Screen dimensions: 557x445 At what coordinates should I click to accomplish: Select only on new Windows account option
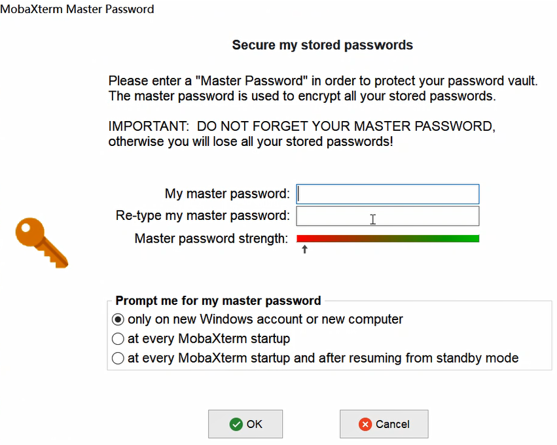tap(118, 319)
